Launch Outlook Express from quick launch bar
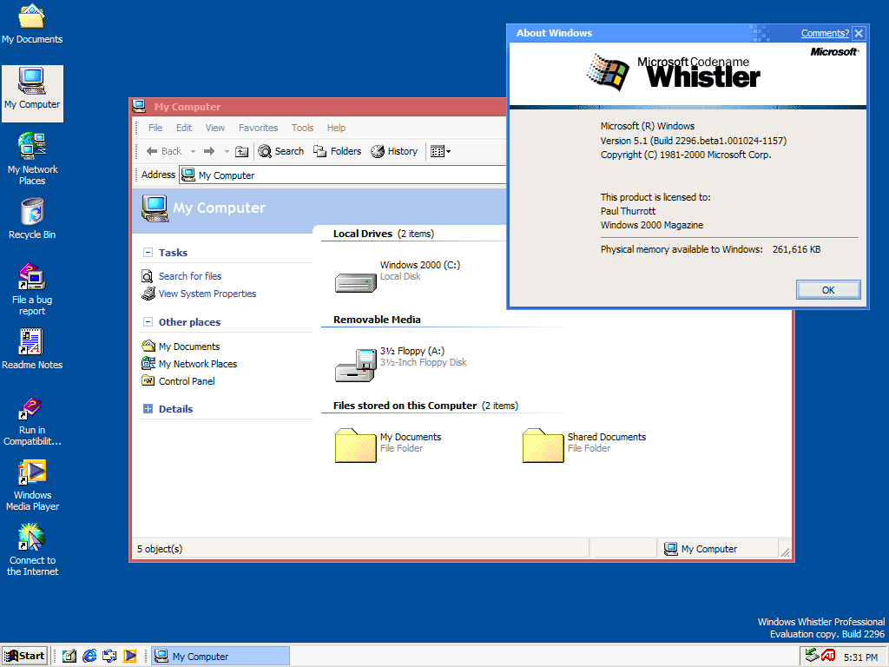Screen dimensions: 889x667 click(x=108, y=656)
